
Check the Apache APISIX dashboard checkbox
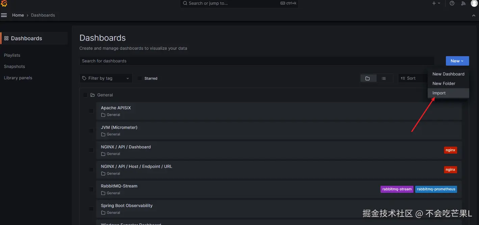(x=91, y=111)
